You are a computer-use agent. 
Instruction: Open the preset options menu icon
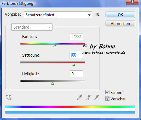[x=98, y=14]
